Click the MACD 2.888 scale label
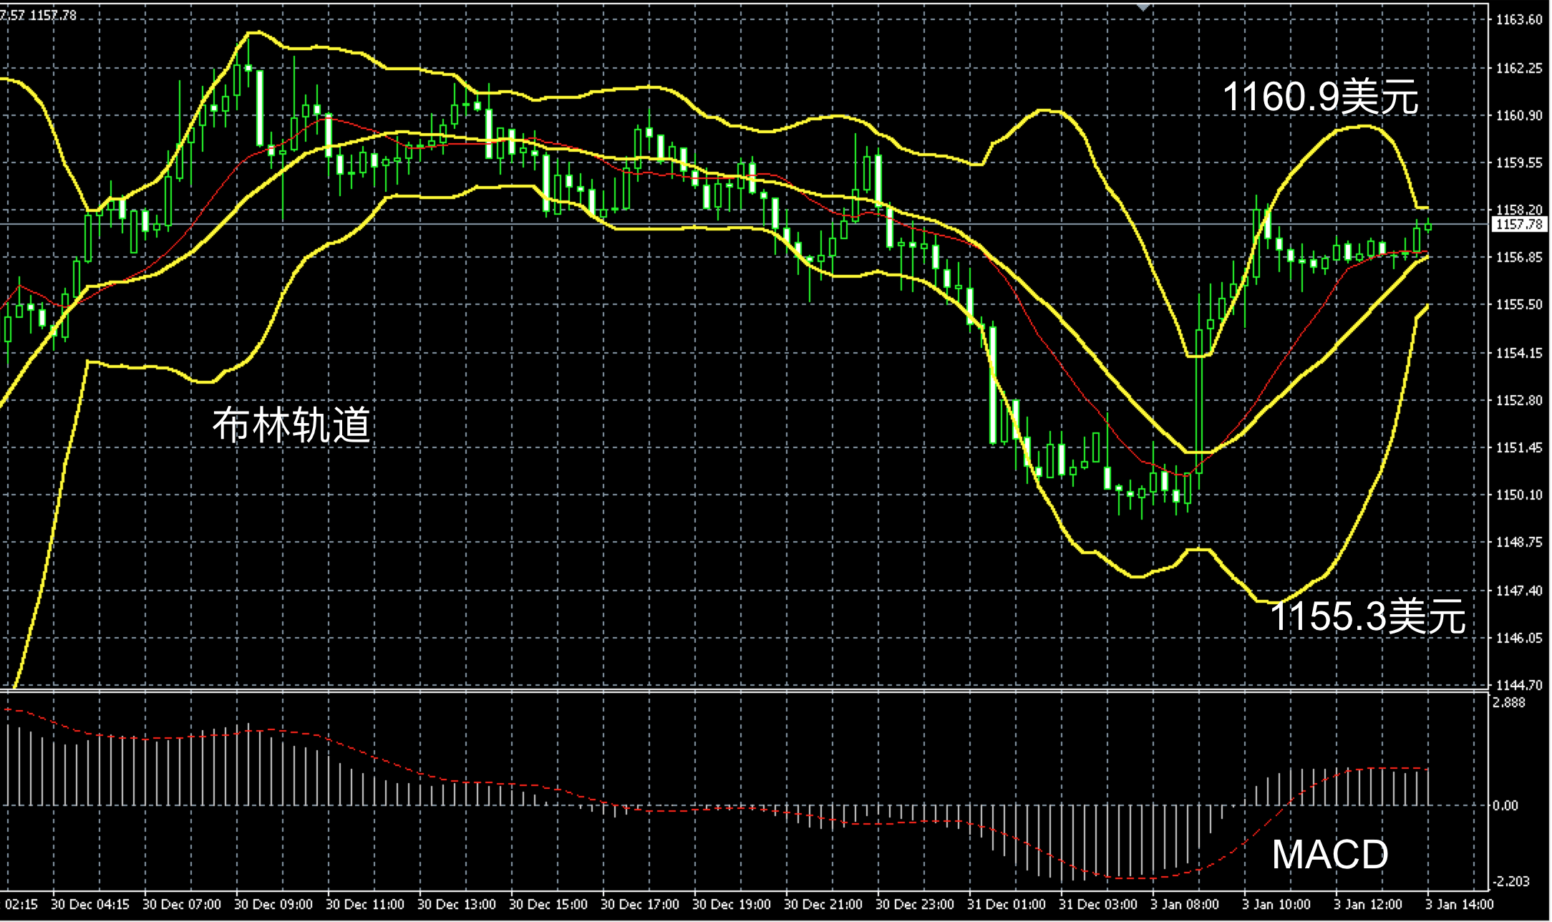The width and height of the screenshot is (1552, 922). click(1508, 703)
